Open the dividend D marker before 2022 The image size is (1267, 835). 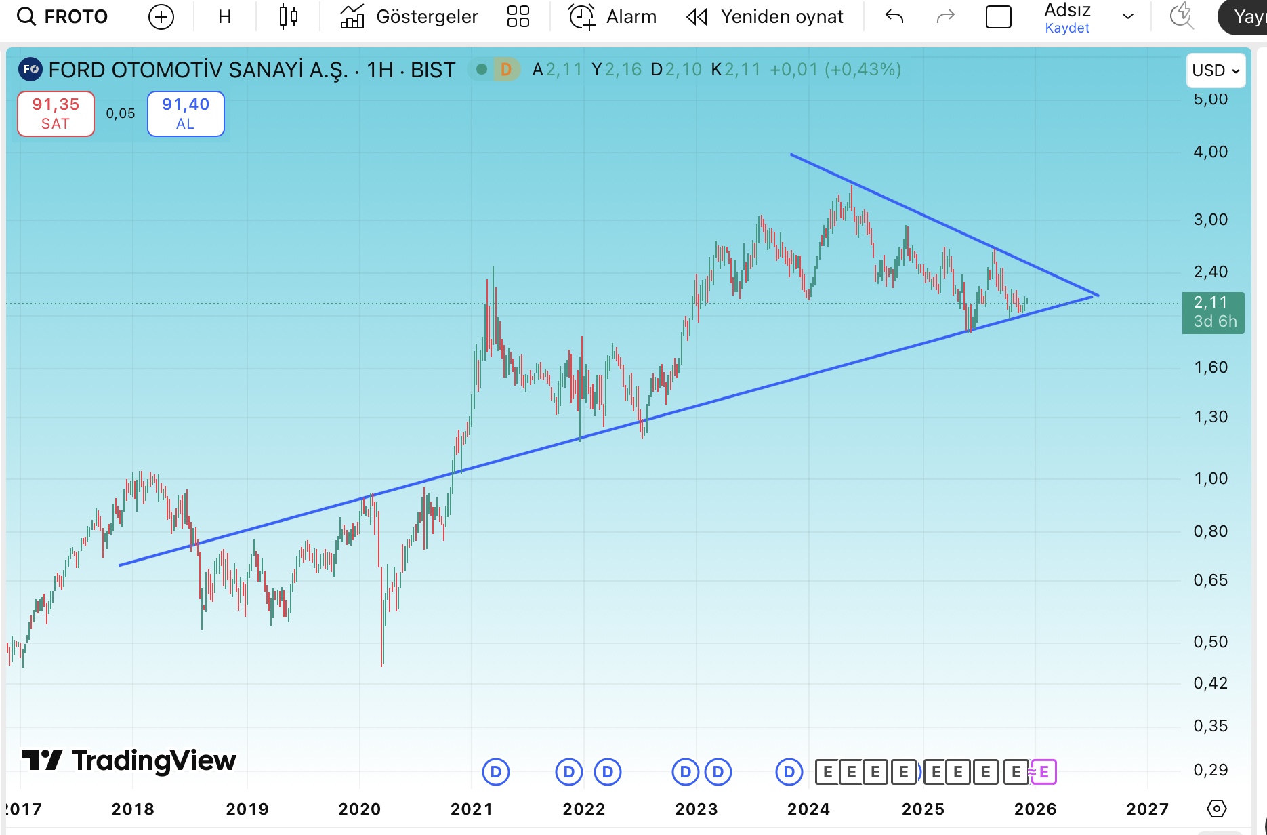[x=569, y=772]
